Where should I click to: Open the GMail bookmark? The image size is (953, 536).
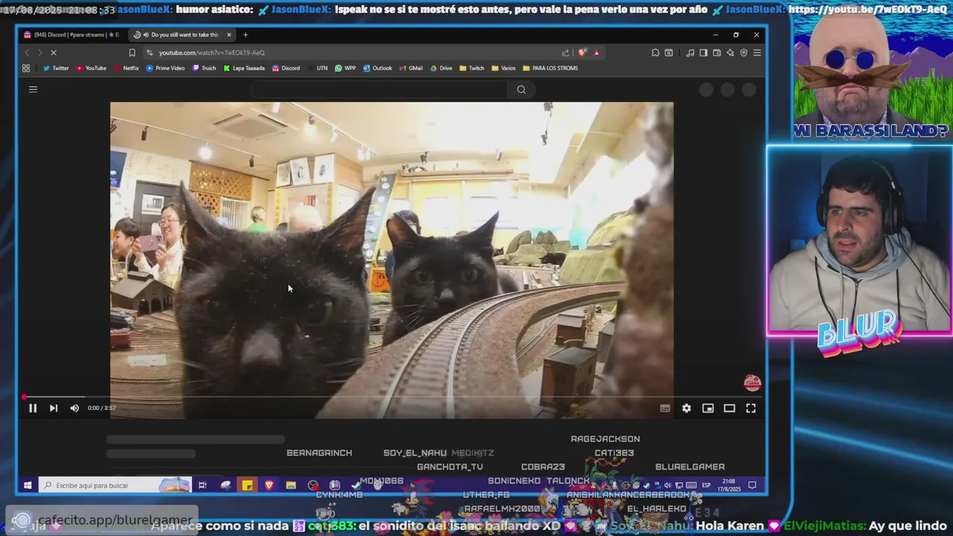coord(411,68)
